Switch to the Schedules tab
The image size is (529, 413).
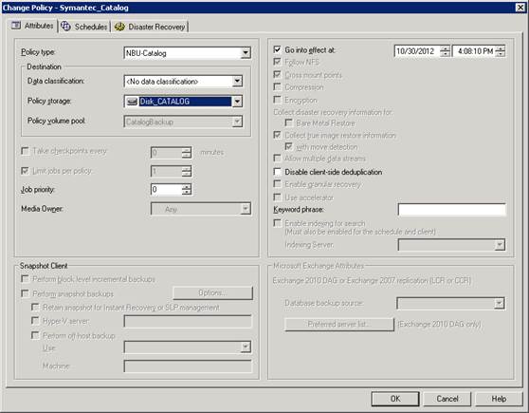pyautogui.click(x=84, y=27)
